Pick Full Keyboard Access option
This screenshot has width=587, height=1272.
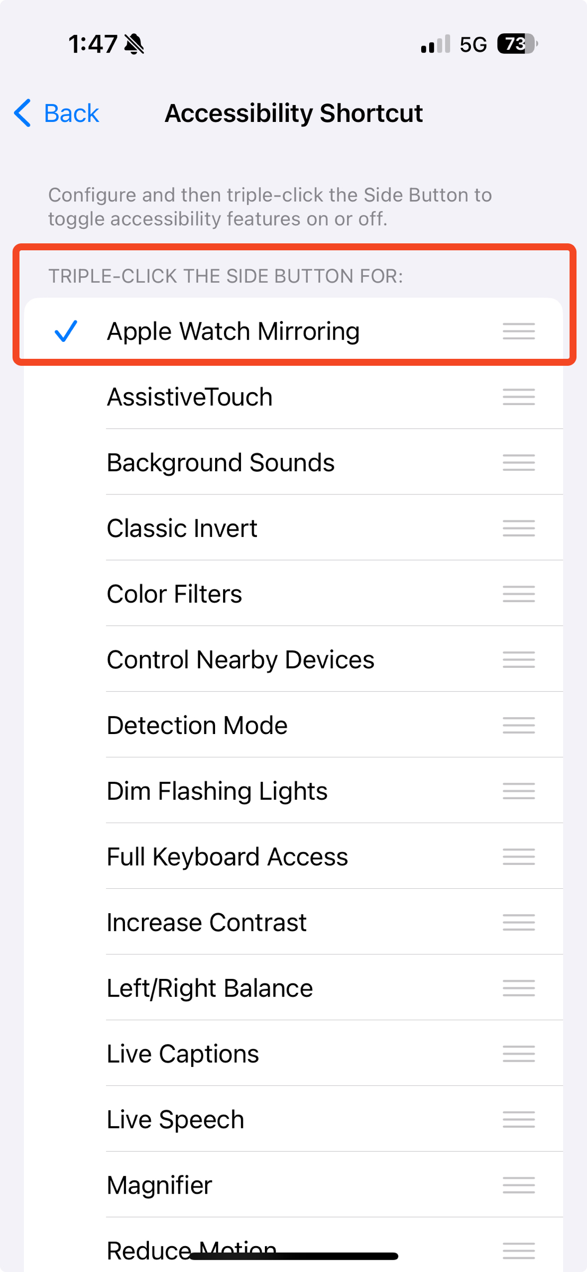click(x=227, y=857)
